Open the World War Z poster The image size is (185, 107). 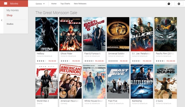pyautogui.click(x=47, y=81)
